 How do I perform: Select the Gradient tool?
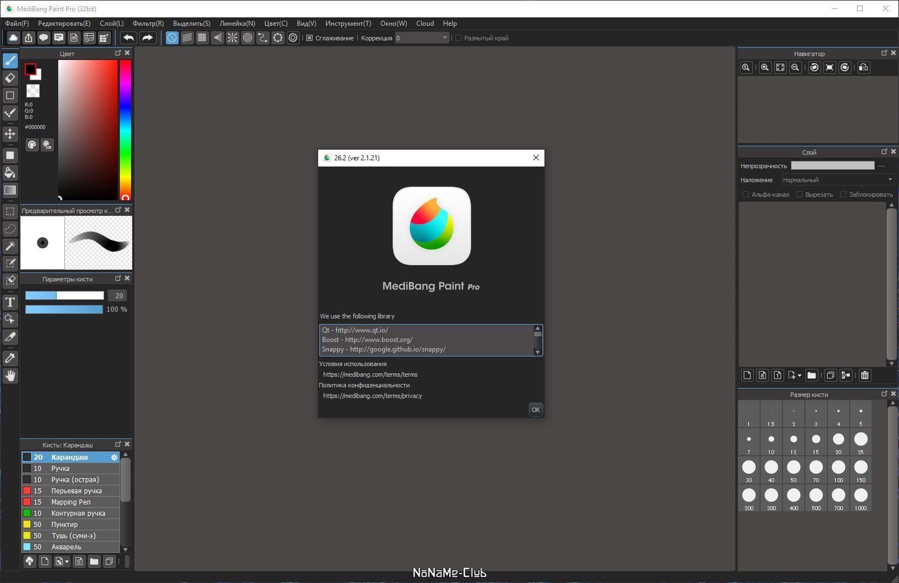pyautogui.click(x=10, y=190)
